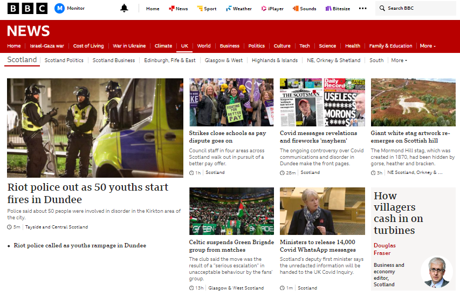
Task: Click Scotland tag under strikes story
Action: coord(215,172)
